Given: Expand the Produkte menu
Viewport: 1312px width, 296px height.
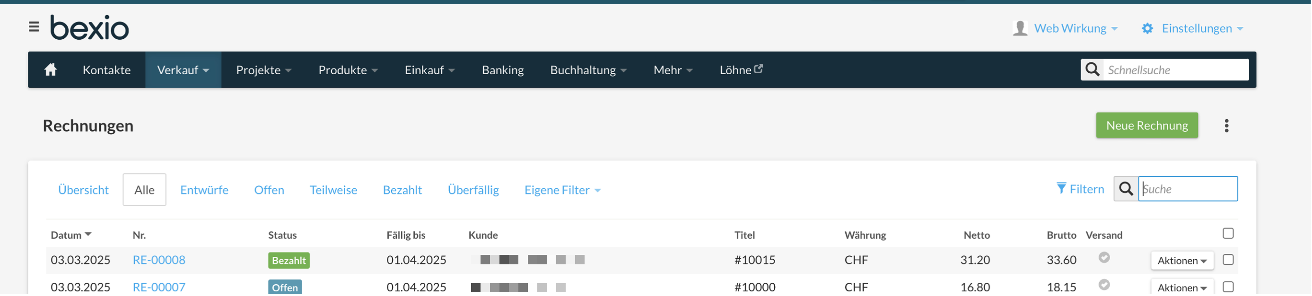Looking at the screenshot, I should click(x=348, y=70).
